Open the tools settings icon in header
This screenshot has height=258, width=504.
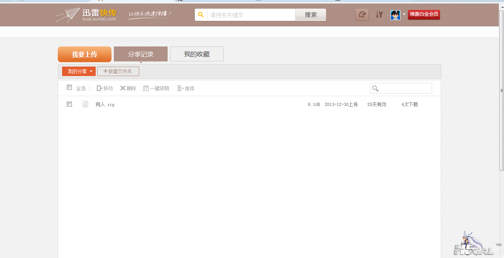379,15
